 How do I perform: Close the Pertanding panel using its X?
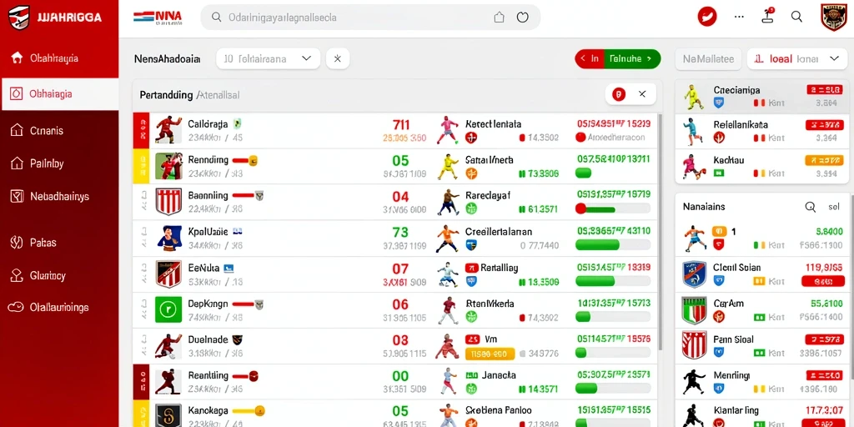642,94
